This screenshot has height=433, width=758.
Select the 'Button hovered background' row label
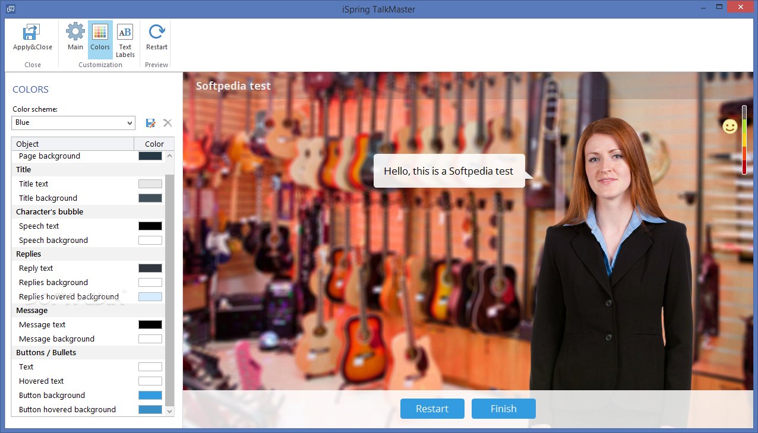(x=67, y=410)
